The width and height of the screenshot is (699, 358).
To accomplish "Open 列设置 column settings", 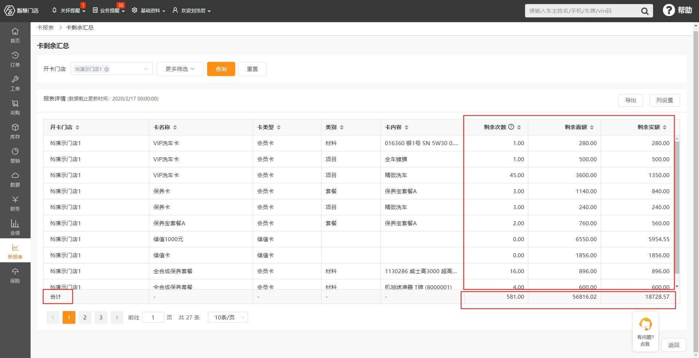I will click(x=664, y=100).
